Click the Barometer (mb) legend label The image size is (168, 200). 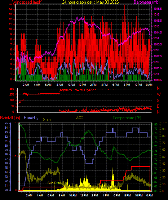click(147, 2)
